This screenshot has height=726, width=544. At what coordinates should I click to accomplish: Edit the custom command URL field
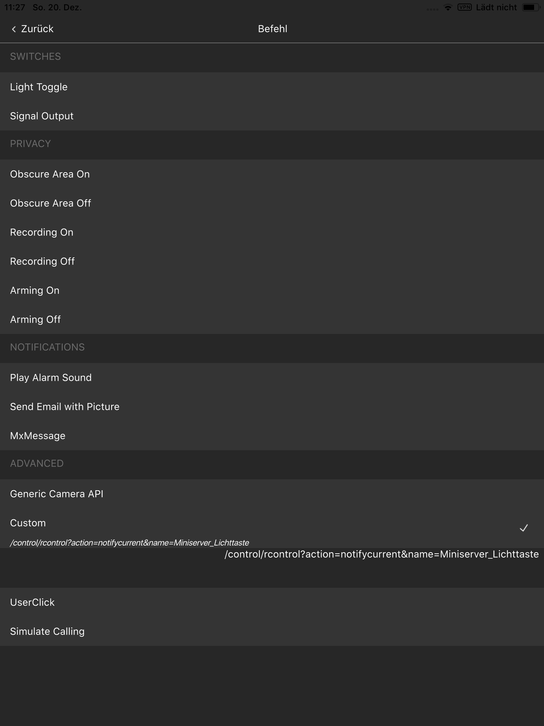click(381, 554)
